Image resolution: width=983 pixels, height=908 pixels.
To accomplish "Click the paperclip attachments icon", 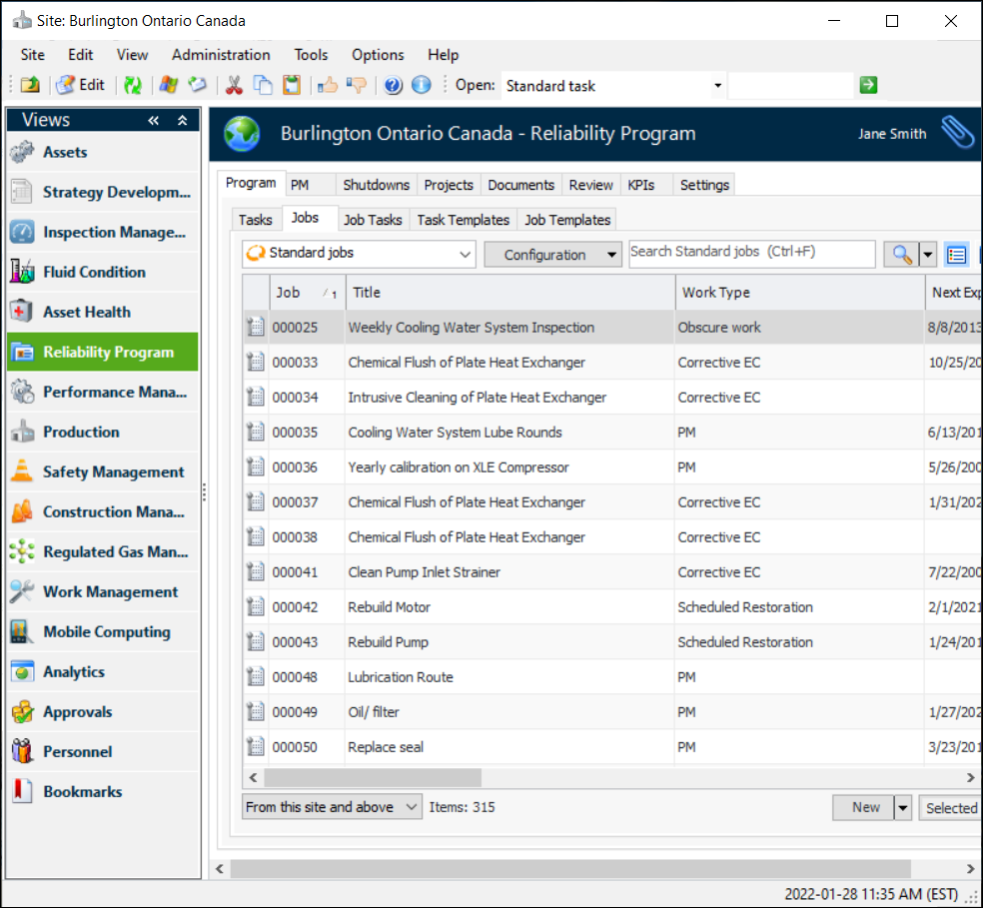I will [957, 133].
